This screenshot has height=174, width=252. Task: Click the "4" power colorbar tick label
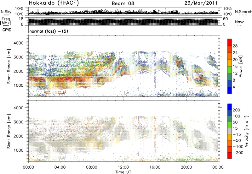click(x=234, y=87)
